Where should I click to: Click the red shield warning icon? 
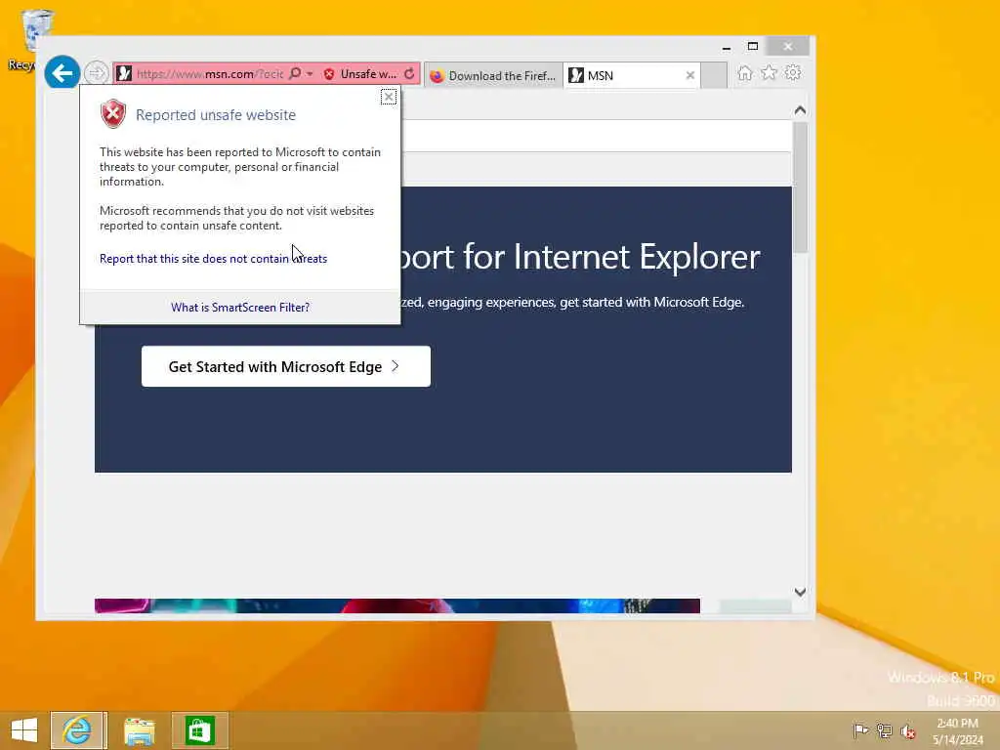[x=113, y=114]
